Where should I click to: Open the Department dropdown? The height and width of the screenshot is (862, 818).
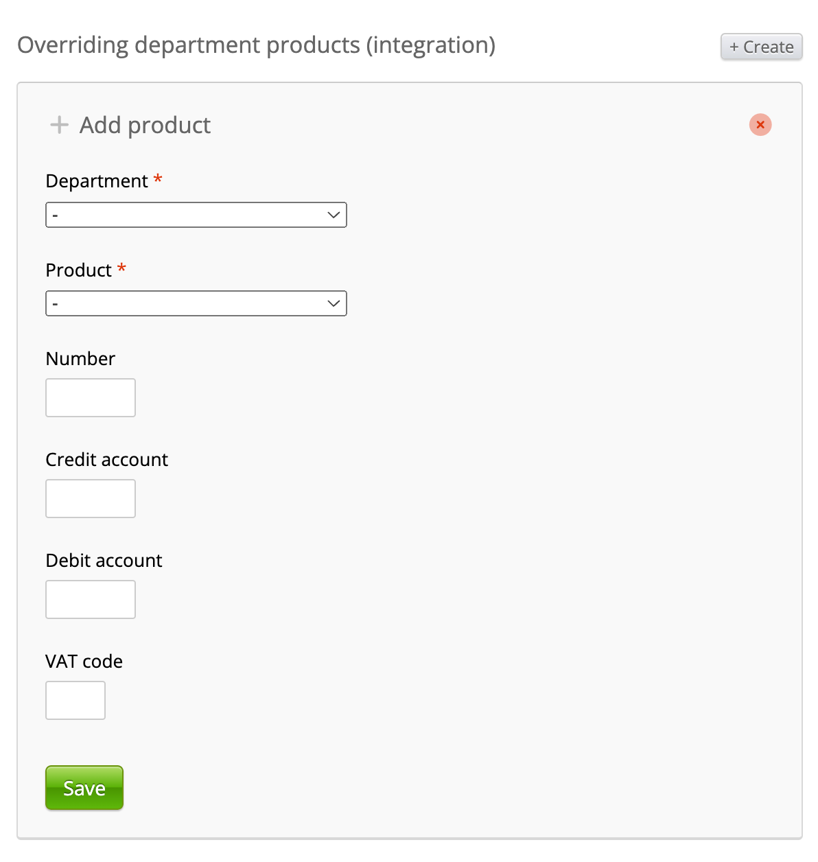[x=196, y=215]
